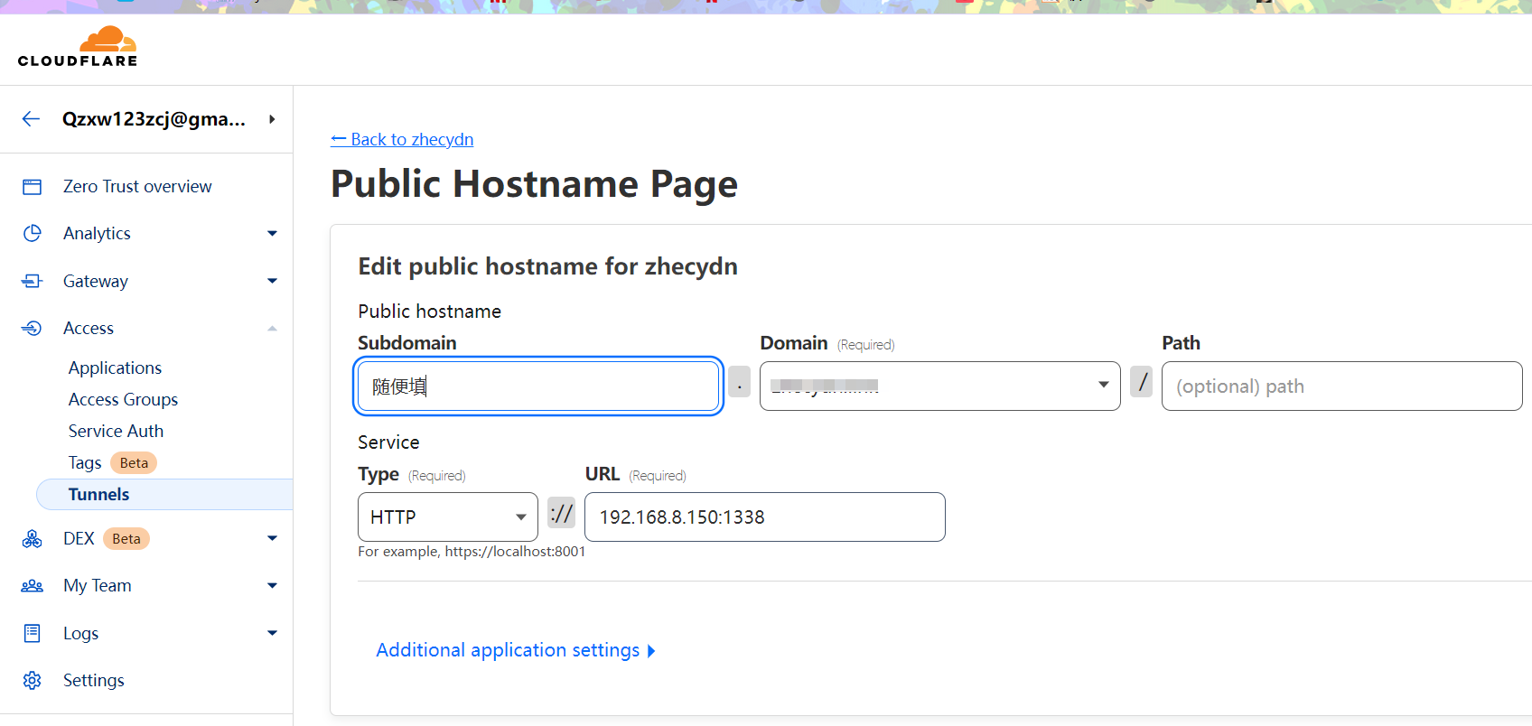The height and width of the screenshot is (726, 1532).
Task: Go to Service Auth page
Action: click(116, 432)
